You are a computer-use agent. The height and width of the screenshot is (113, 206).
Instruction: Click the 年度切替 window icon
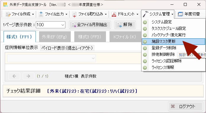point(180,14)
